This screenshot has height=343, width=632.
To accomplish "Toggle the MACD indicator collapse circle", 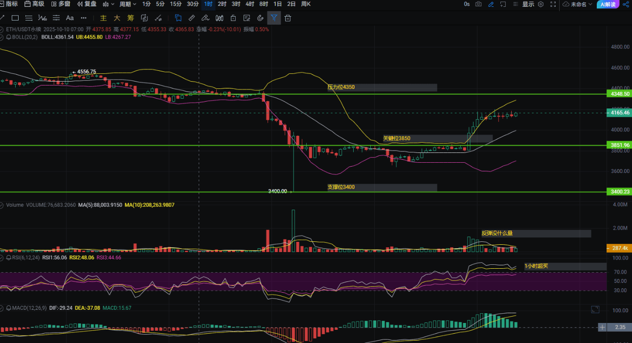I will coord(2,308).
